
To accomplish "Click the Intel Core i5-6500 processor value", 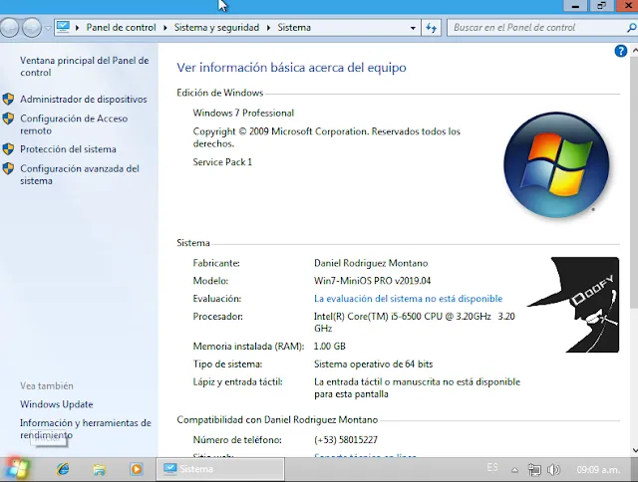I will (415, 323).
